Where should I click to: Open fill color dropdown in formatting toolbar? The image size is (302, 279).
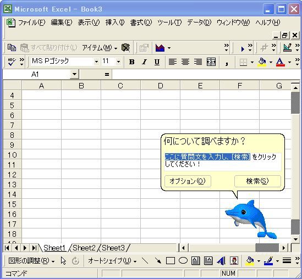pos(271,62)
